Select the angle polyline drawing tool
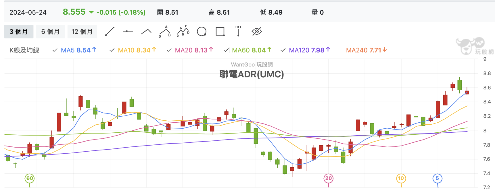495x192 pixels. [x=146, y=32]
